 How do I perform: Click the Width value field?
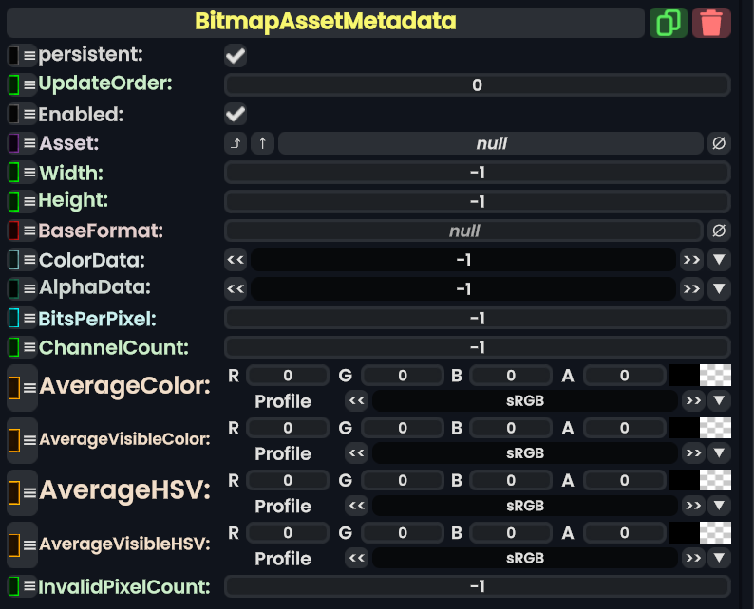(x=477, y=173)
